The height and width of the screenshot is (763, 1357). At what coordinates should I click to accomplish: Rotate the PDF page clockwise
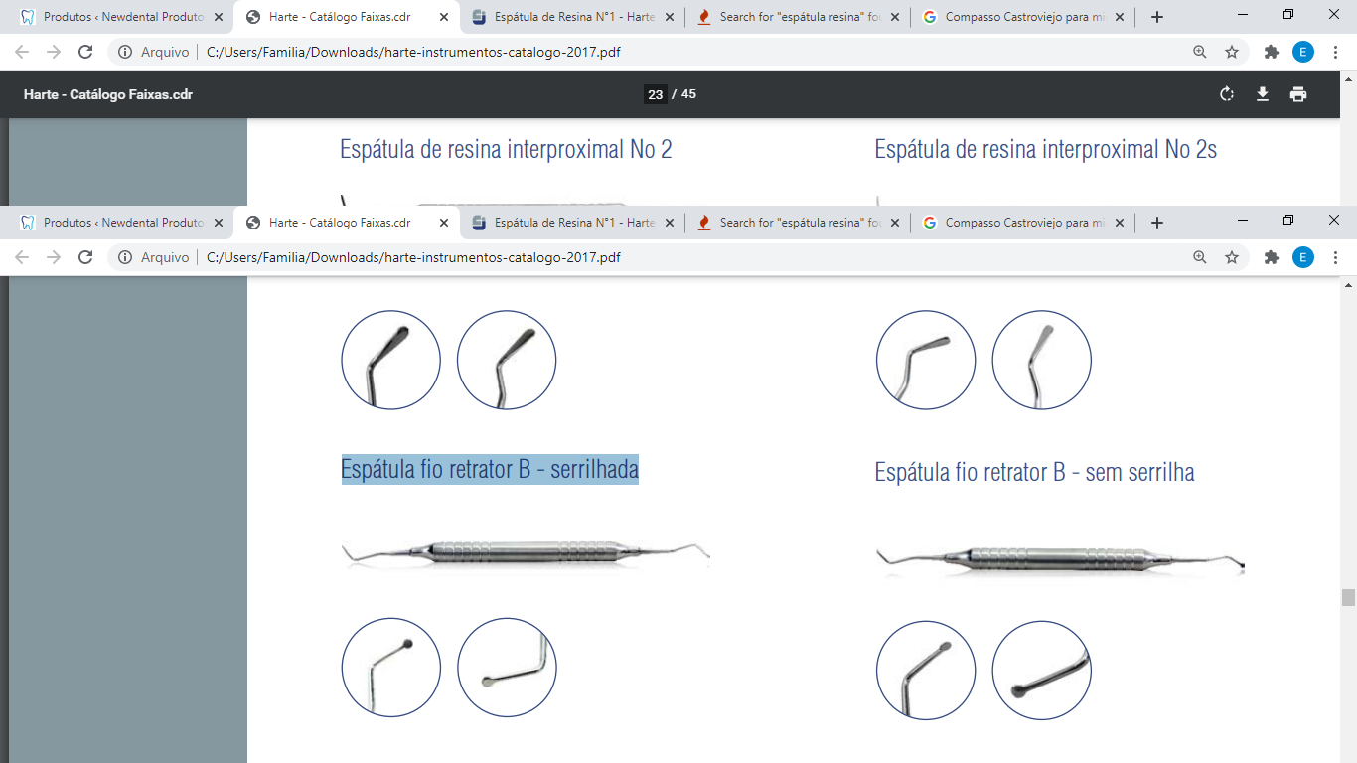tap(1227, 94)
